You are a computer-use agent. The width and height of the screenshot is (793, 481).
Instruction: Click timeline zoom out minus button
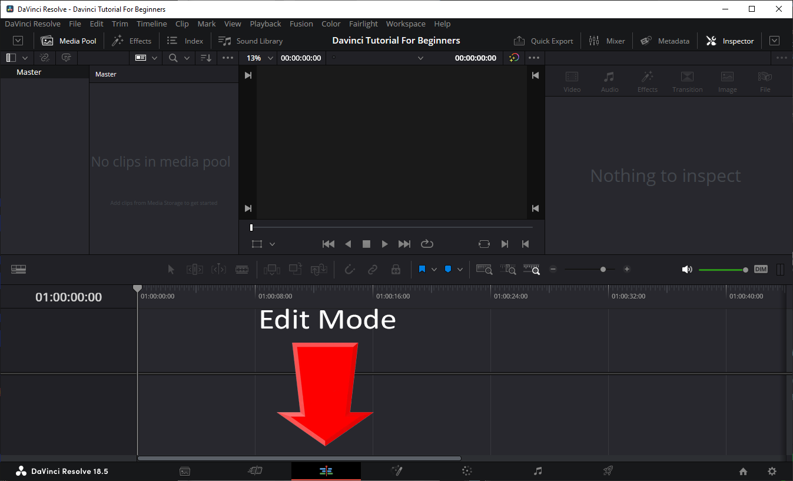(553, 269)
